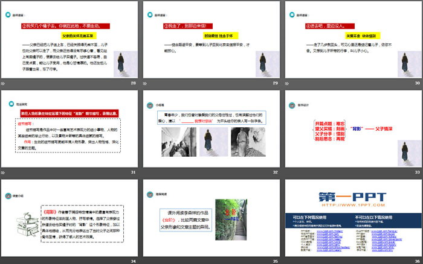Click '不可以在以下情况使用' heading on slide 36
The height and width of the screenshot is (264, 423).
373,217
